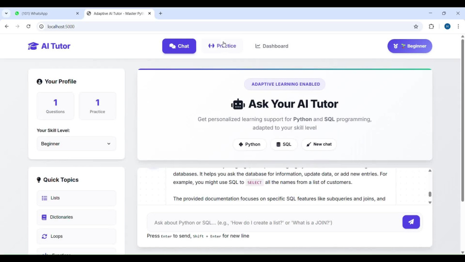Open the Chat tab
Screen dimensions: 465x262
pyautogui.click(x=179, y=46)
